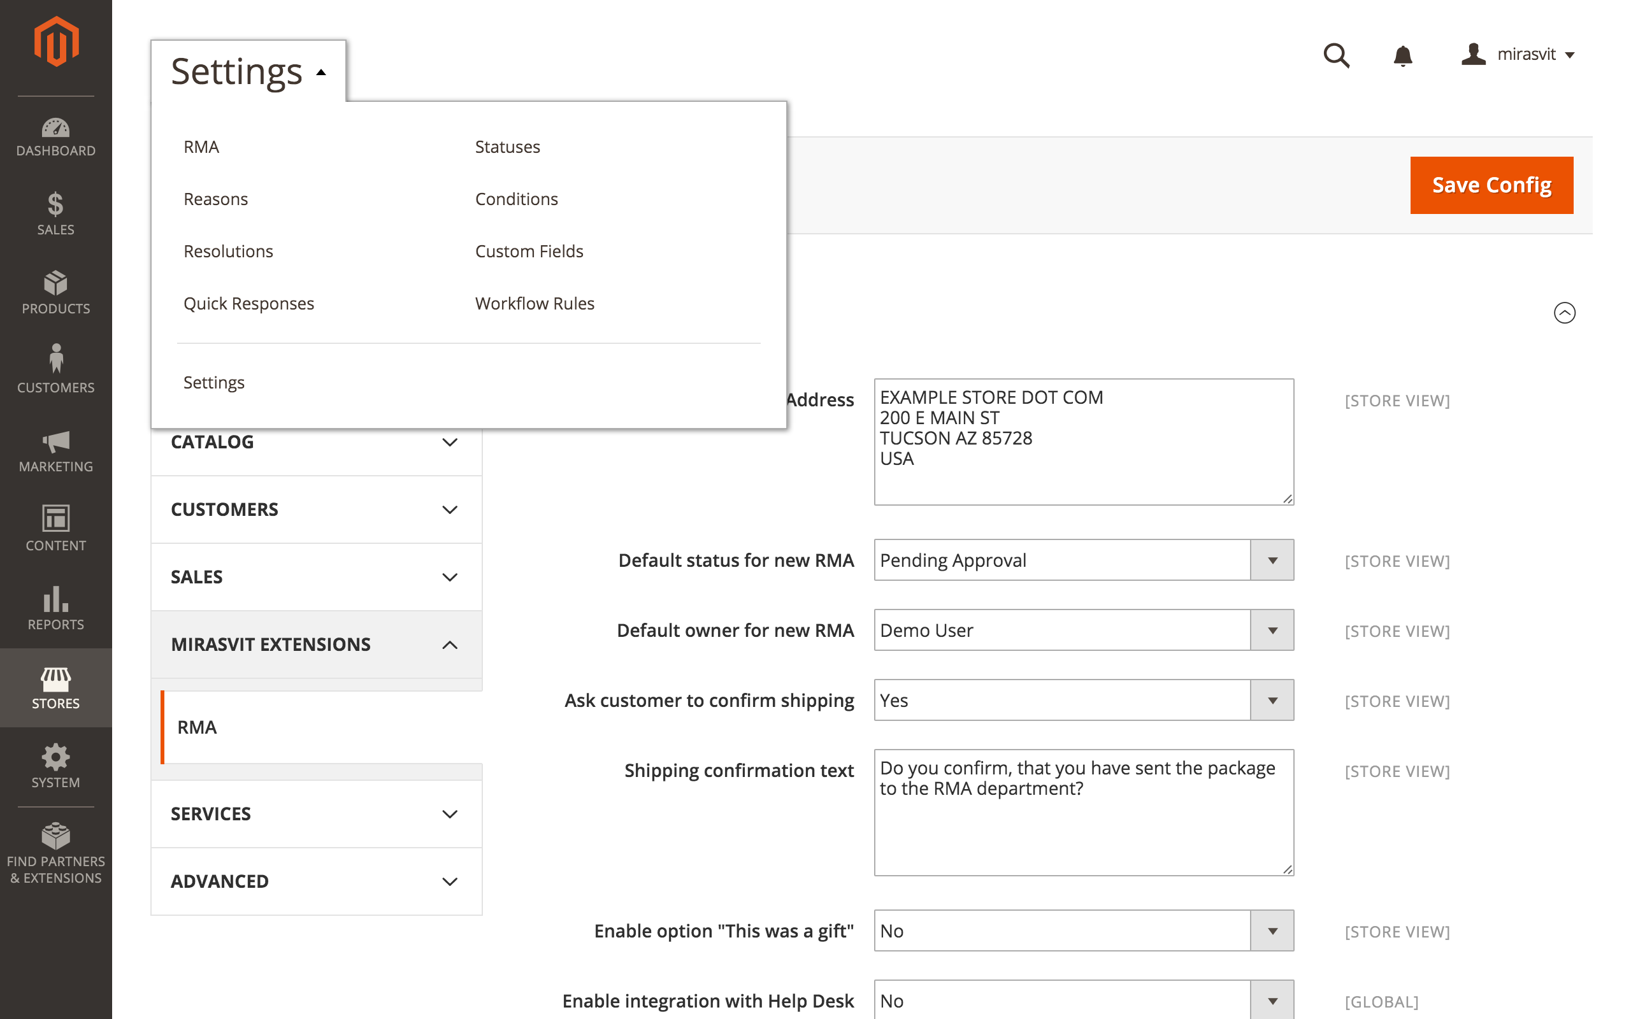Expand the SALES config section

316,577
